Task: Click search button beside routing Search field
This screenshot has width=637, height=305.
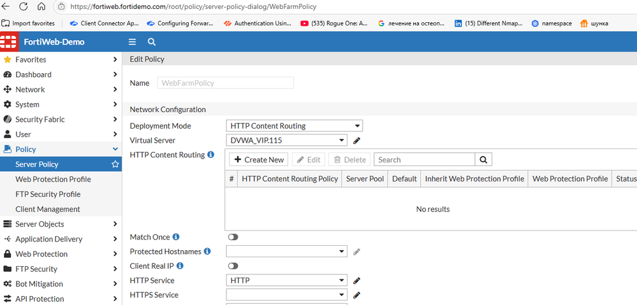Action: (x=483, y=160)
